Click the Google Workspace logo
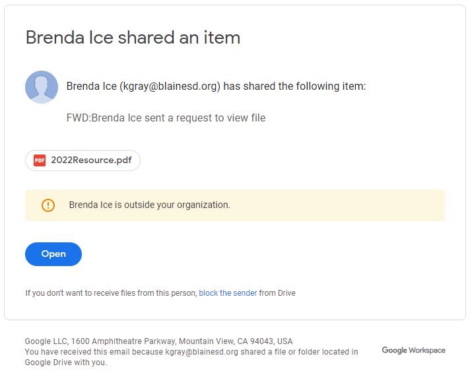 [413, 350]
